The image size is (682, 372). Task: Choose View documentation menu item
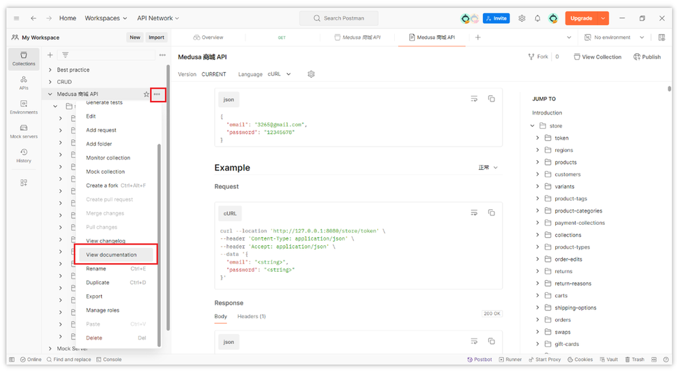pos(116,255)
